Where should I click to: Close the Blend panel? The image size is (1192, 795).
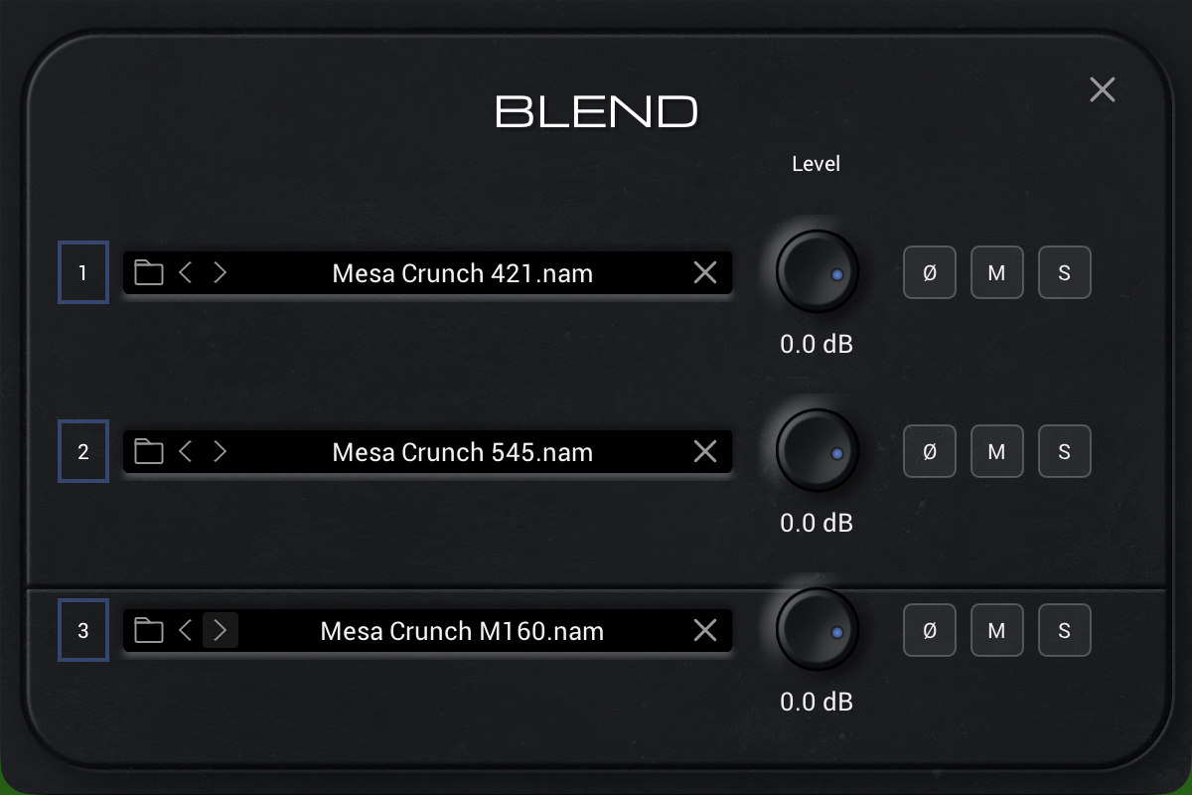tap(1103, 89)
